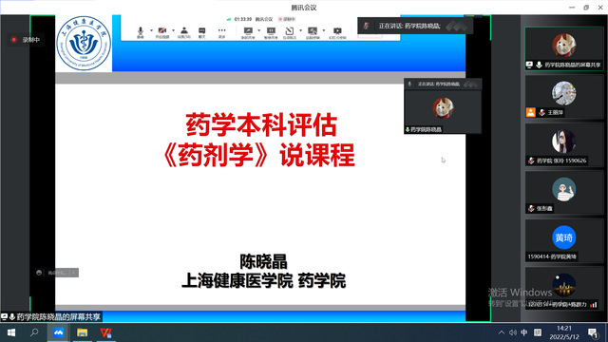This screenshot has height=342, width=608.
Task: Open Tencent Meeting in the taskbar
Action: (58, 332)
